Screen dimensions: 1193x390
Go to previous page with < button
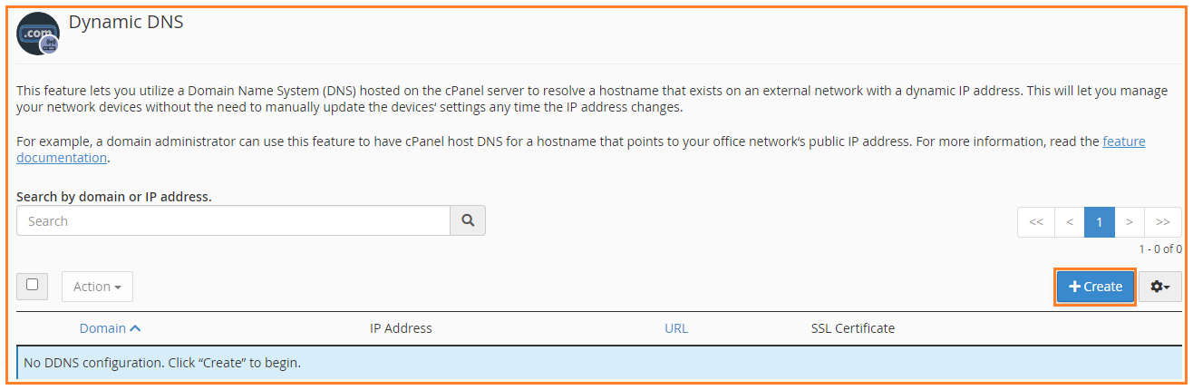coord(1070,221)
